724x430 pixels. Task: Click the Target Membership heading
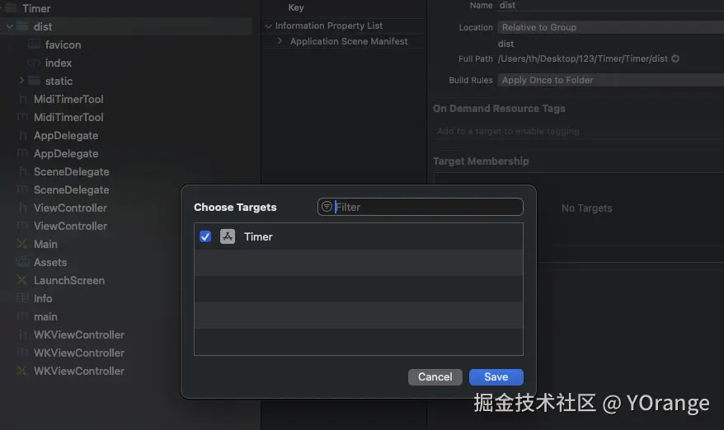click(481, 161)
